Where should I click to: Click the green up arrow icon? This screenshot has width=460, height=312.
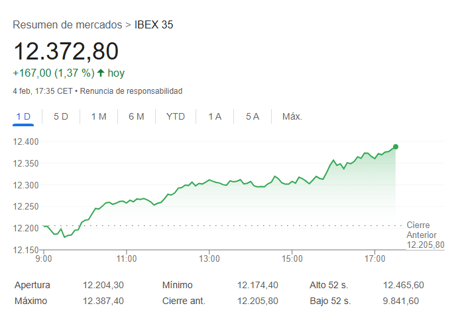pyautogui.click(x=101, y=73)
